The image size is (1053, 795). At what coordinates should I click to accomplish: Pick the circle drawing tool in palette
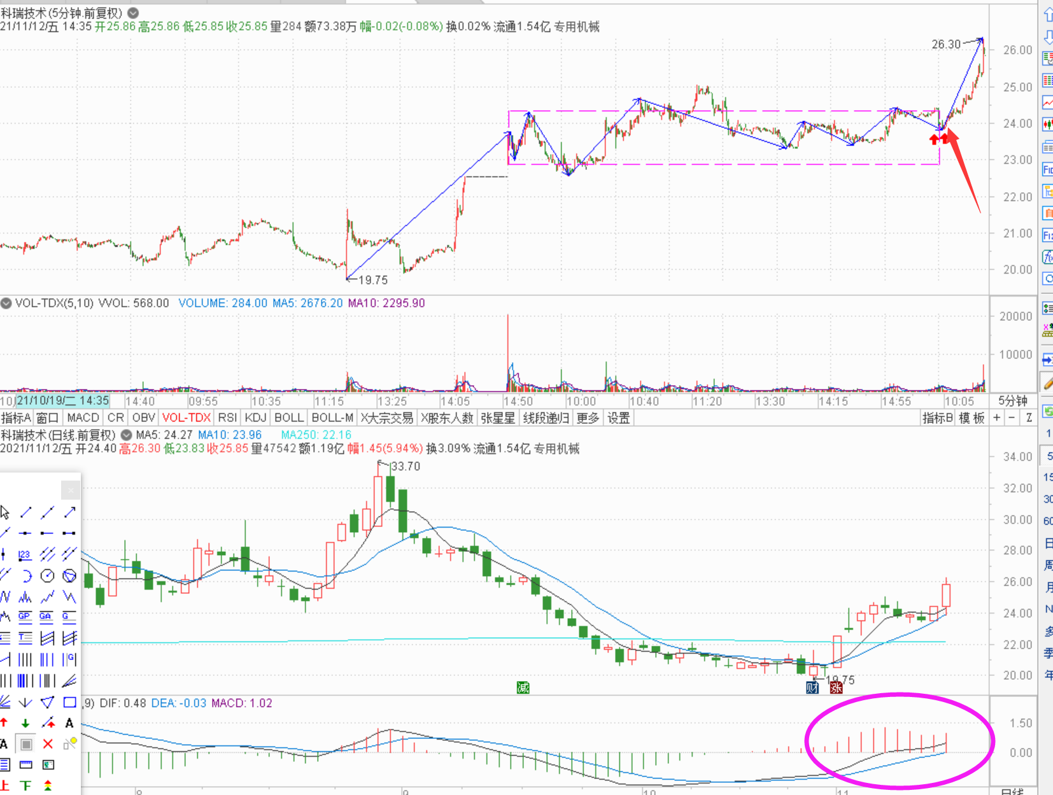(47, 576)
